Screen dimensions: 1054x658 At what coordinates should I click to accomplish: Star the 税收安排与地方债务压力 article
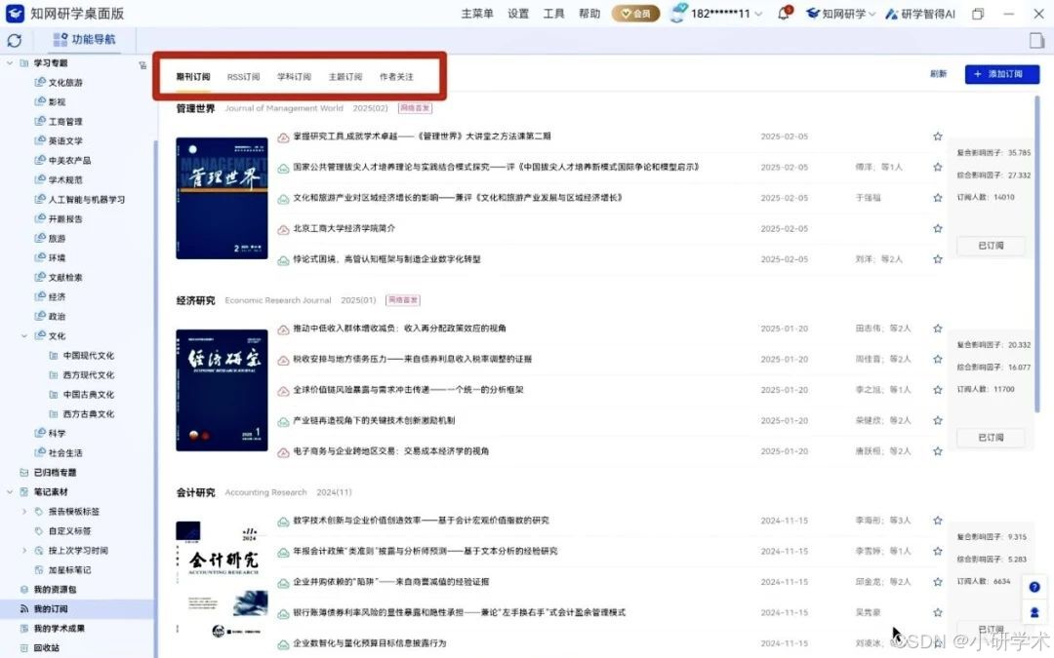(x=937, y=359)
